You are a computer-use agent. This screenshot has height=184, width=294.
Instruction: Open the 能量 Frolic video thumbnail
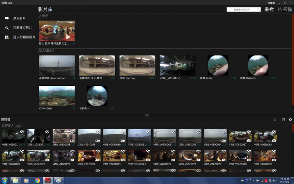pyautogui.click(x=218, y=65)
